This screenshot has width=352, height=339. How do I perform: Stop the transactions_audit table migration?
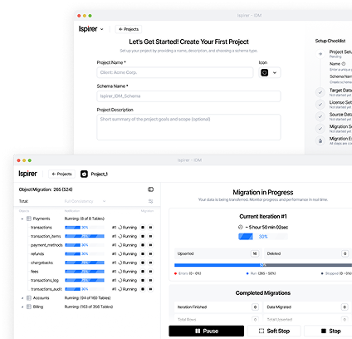point(143,289)
